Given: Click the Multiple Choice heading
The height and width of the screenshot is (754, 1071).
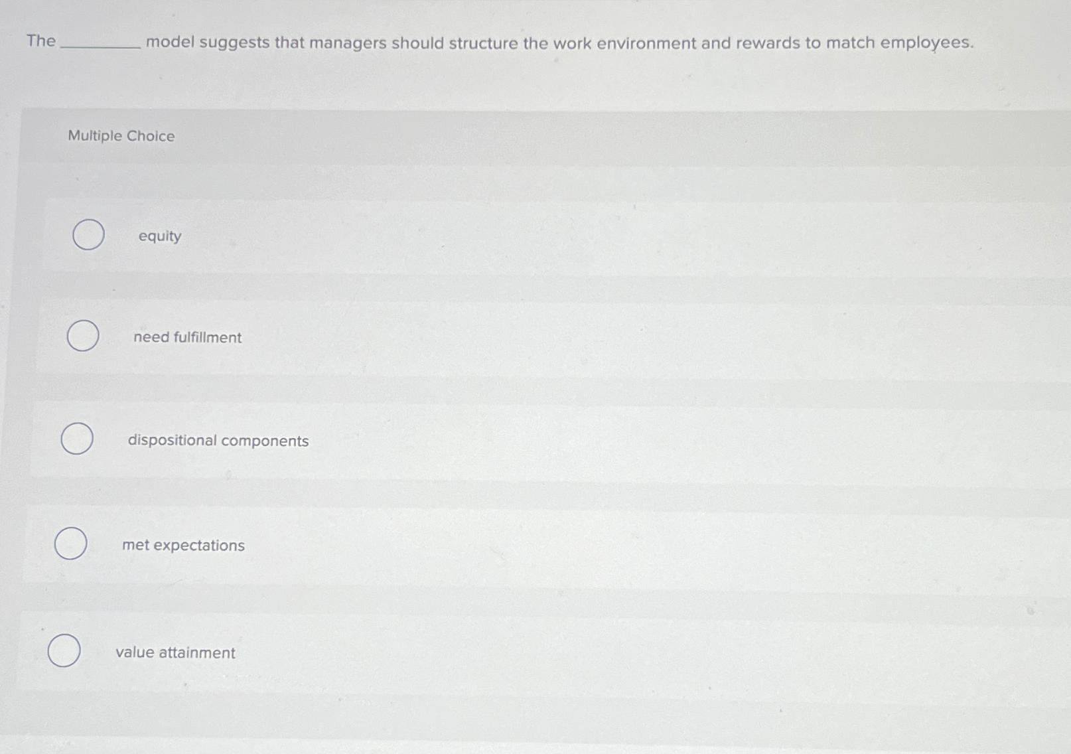Looking at the screenshot, I should coord(121,136).
